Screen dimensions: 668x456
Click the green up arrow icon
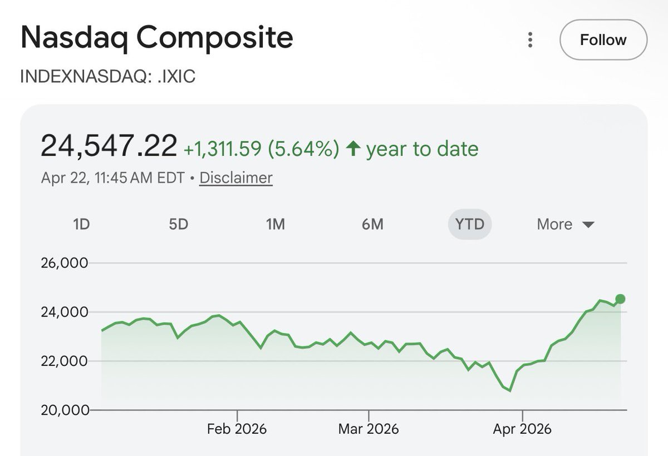pyautogui.click(x=352, y=148)
